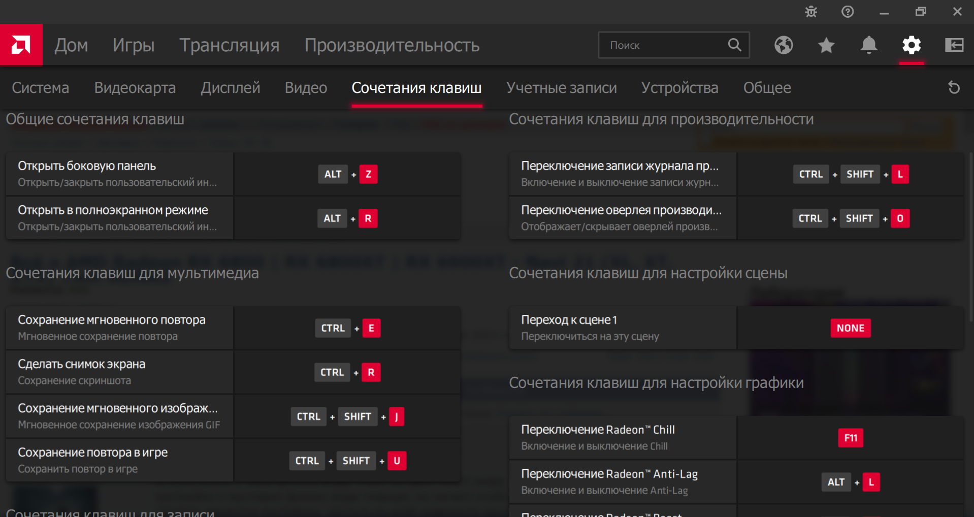This screenshot has width=974, height=517.
Task: Open the web browser globe icon
Action: [x=784, y=45]
